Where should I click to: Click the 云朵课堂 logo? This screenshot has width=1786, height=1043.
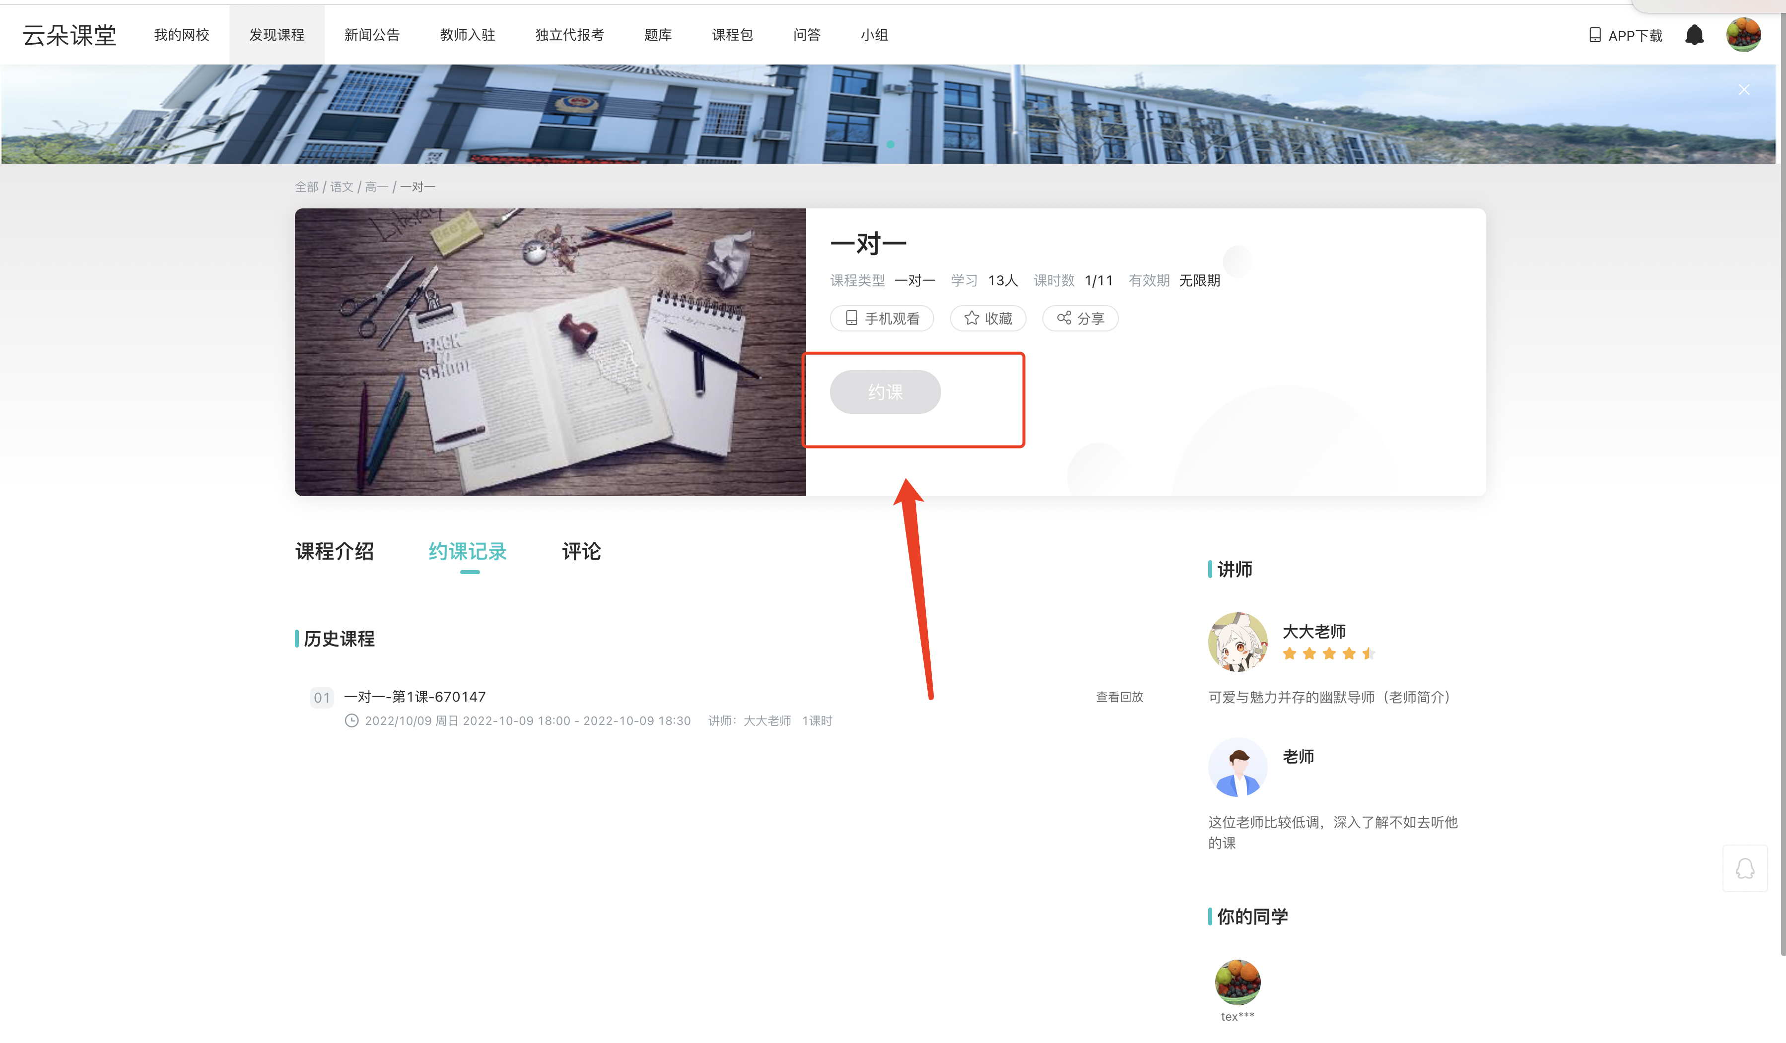69,35
